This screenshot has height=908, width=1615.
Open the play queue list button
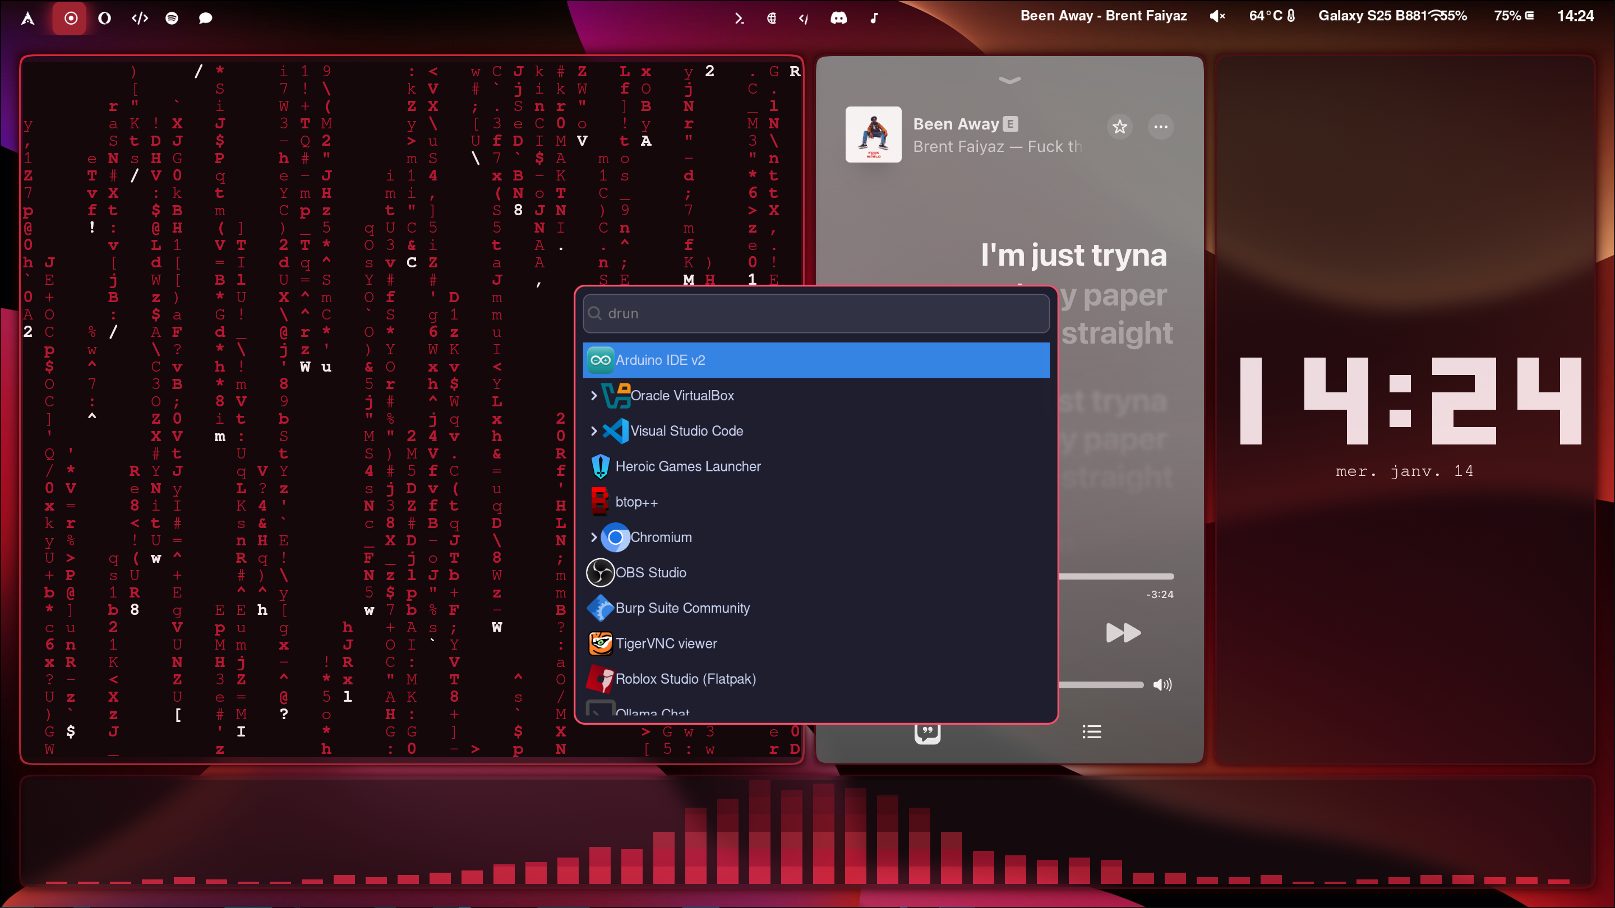(x=1091, y=732)
